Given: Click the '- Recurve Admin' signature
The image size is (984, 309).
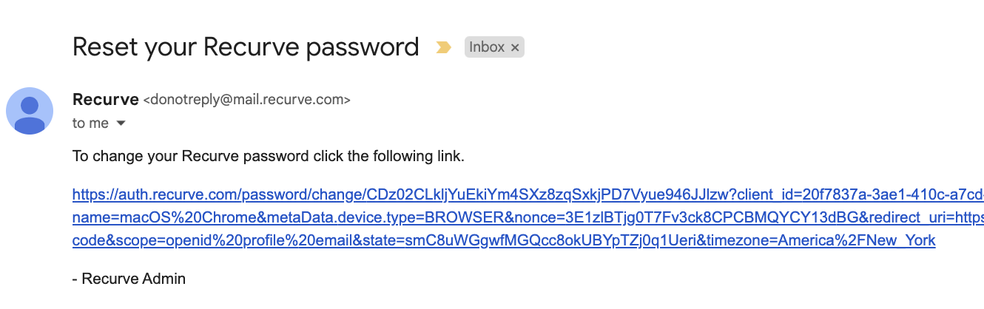Looking at the screenshot, I should 129,279.
